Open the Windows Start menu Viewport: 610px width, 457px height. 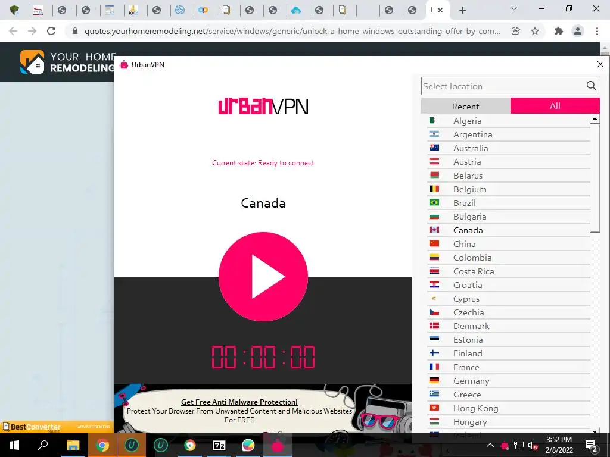(x=14, y=445)
